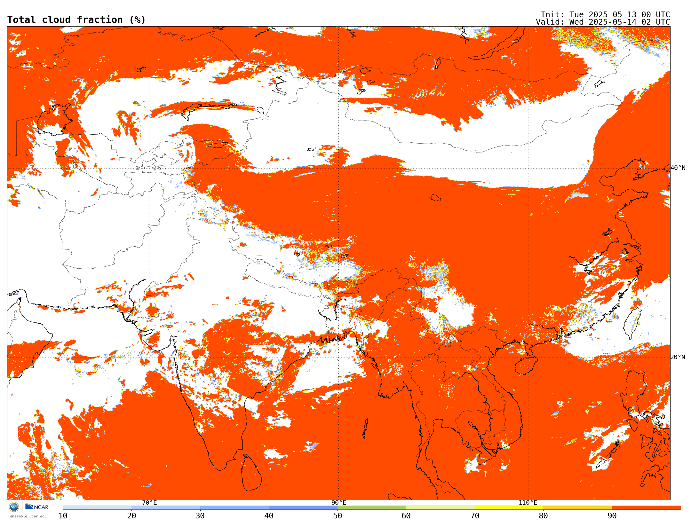Click the 80–90 gold colorbar segment

[578, 508]
